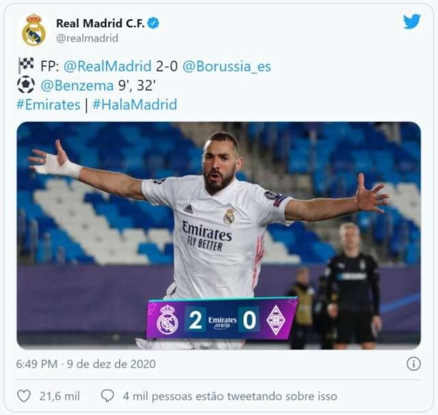Viewport: 438px width, 415px height.
Task: Click the blue verified badge
Action: [x=153, y=23]
